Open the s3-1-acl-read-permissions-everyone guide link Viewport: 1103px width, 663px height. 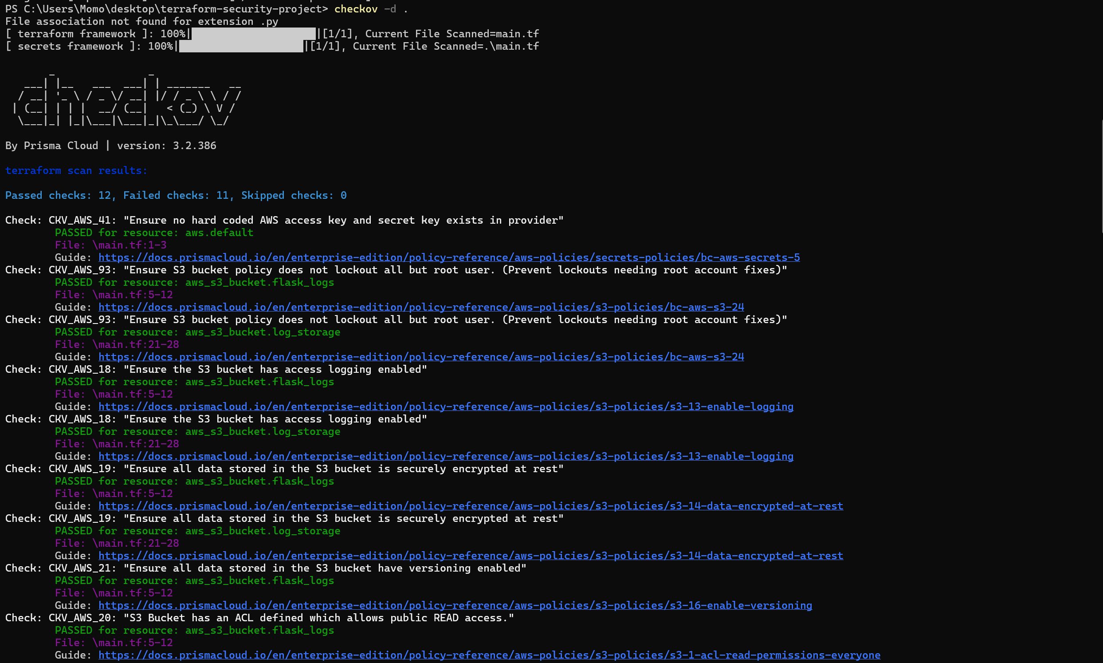[489, 655]
